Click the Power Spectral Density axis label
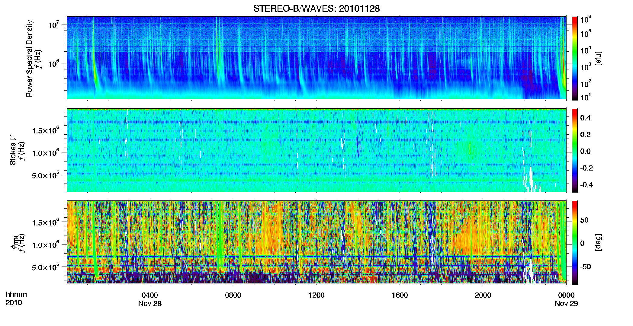The image size is (633, 326). (29, 58)
